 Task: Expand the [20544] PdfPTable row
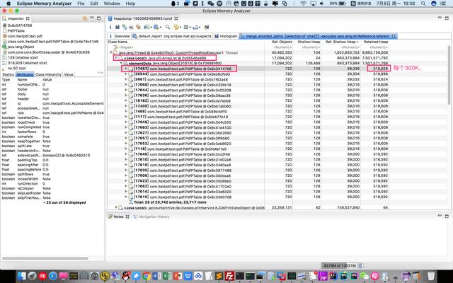click(x=126, y=74)
